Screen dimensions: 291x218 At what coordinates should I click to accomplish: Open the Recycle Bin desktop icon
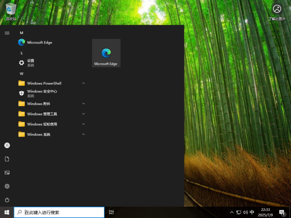pyautogui.click(x=11, y=12)
